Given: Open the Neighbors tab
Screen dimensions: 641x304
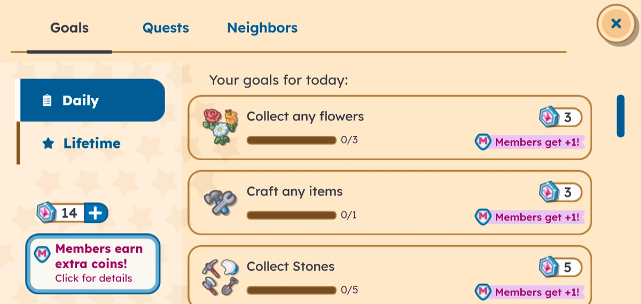Looking at the screenshot, I should pos(262,28).
